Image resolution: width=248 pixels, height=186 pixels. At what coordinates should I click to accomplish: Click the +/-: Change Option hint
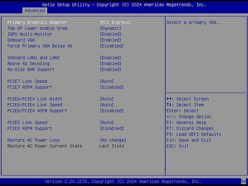tap(189, 117)
